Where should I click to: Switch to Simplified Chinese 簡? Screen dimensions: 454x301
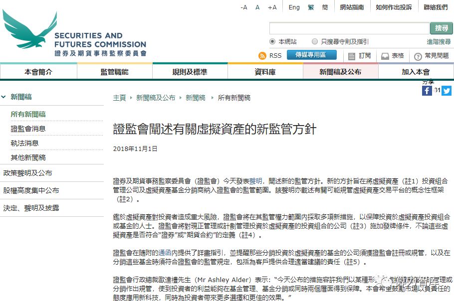pyautogui.click(x=325, y=7)
